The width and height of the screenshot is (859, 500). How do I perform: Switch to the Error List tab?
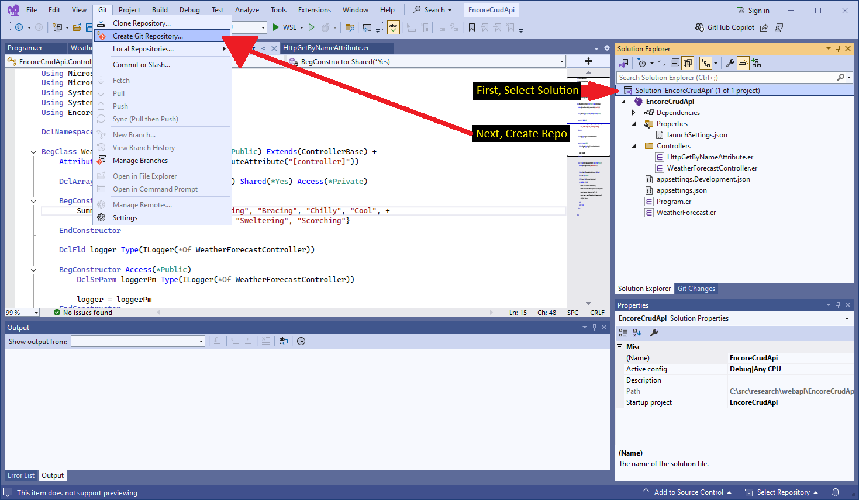point(21,475)
